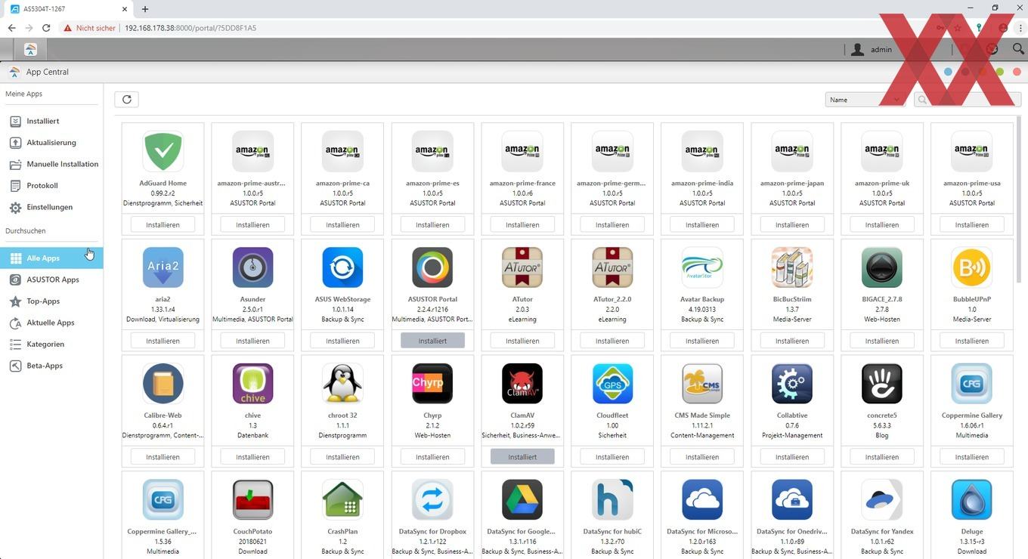Screen dimensions: 1028x559
Task: Open the Avatar Backup icon
Action: coord(702,267)
